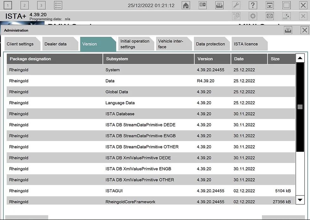Click the date and time display
Image resolution: width=310 pixels, height=220 pixels.
[x=151, y=5]
